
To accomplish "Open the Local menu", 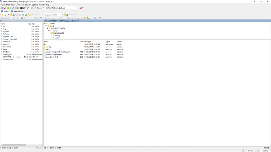I will (x=3, y=5).
